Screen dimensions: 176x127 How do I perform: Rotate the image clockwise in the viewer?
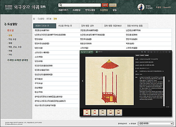pyautogui.click(x=151, y=52)
